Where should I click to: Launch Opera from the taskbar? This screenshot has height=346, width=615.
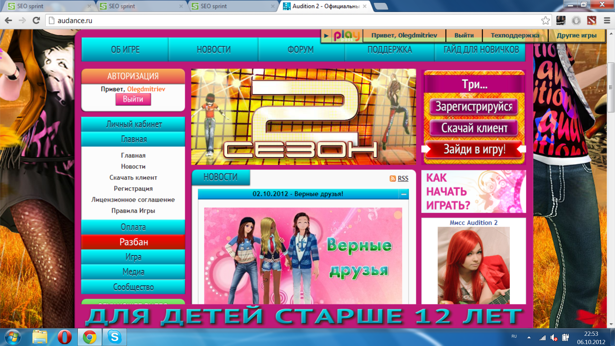(64, 337)
